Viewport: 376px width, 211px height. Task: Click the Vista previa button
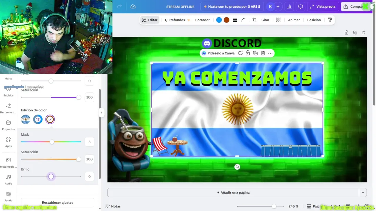pos(323,6)
